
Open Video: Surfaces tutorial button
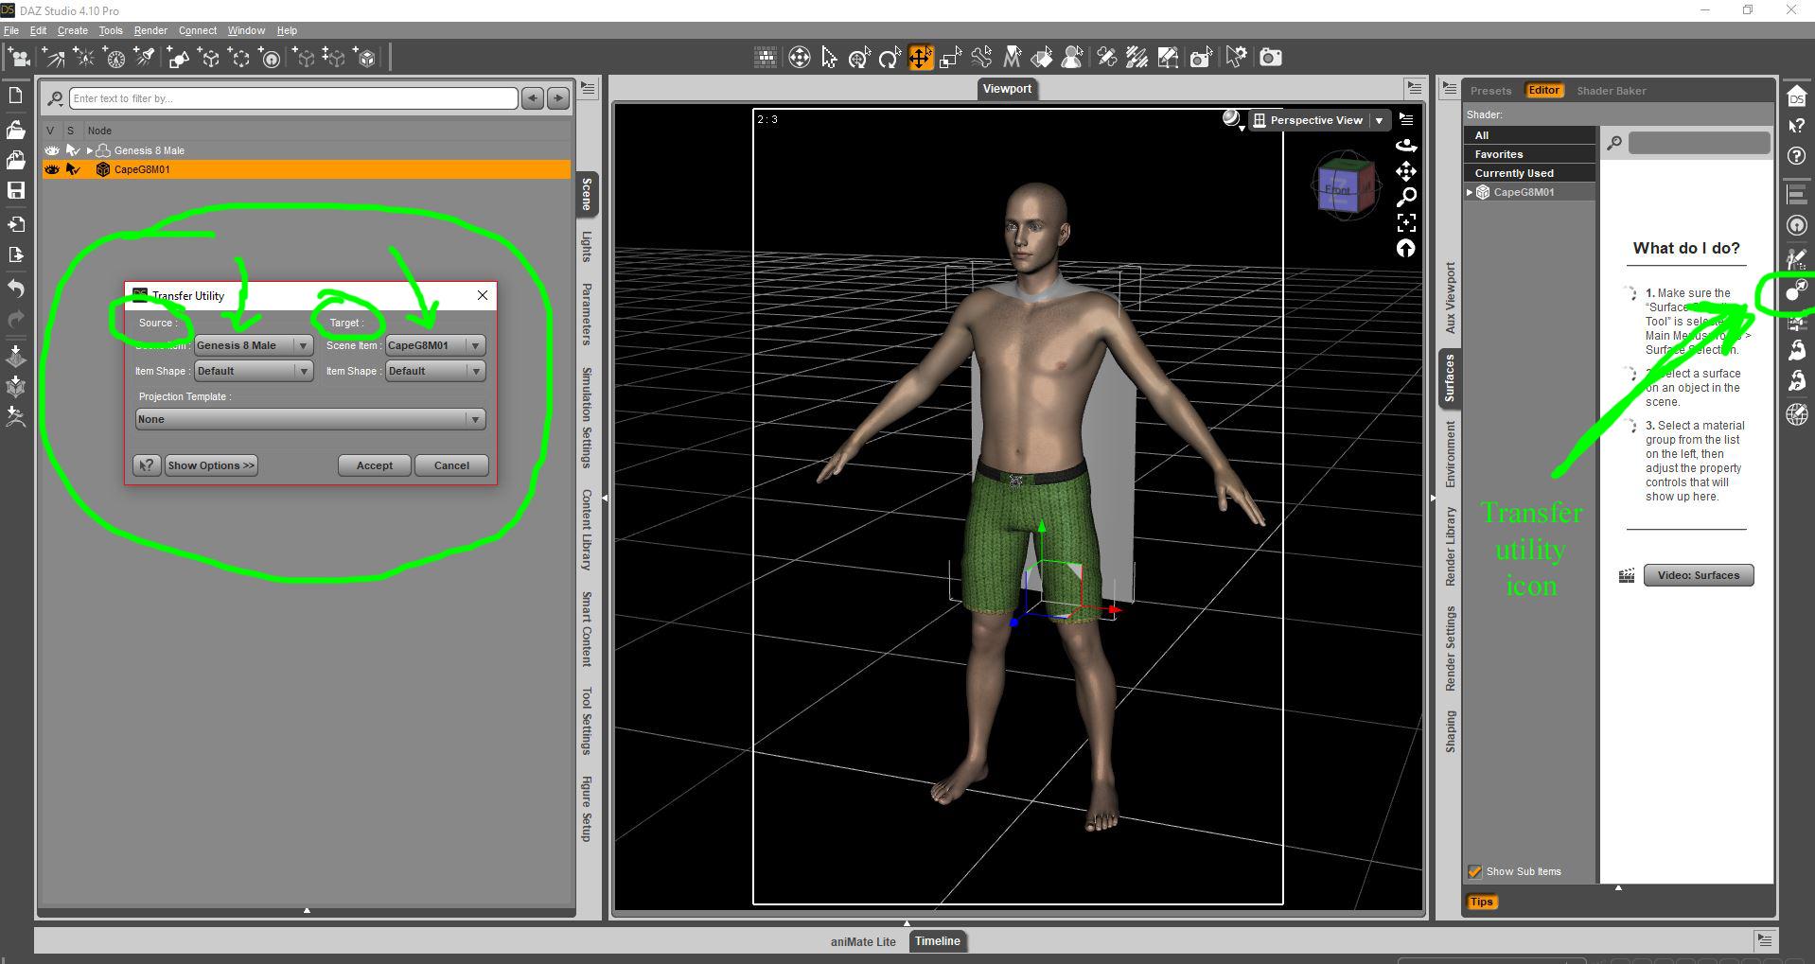coord(1699,575)
